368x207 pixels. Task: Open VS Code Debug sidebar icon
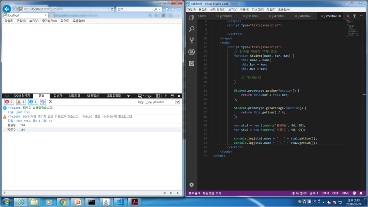coord(192,52)
